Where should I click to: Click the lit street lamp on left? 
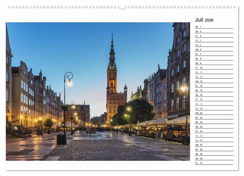(x=70, y=82)
